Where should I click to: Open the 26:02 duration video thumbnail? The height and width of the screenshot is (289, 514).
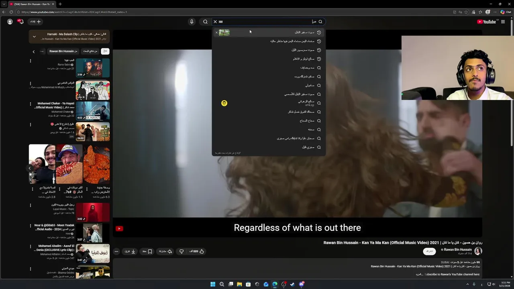93,132
